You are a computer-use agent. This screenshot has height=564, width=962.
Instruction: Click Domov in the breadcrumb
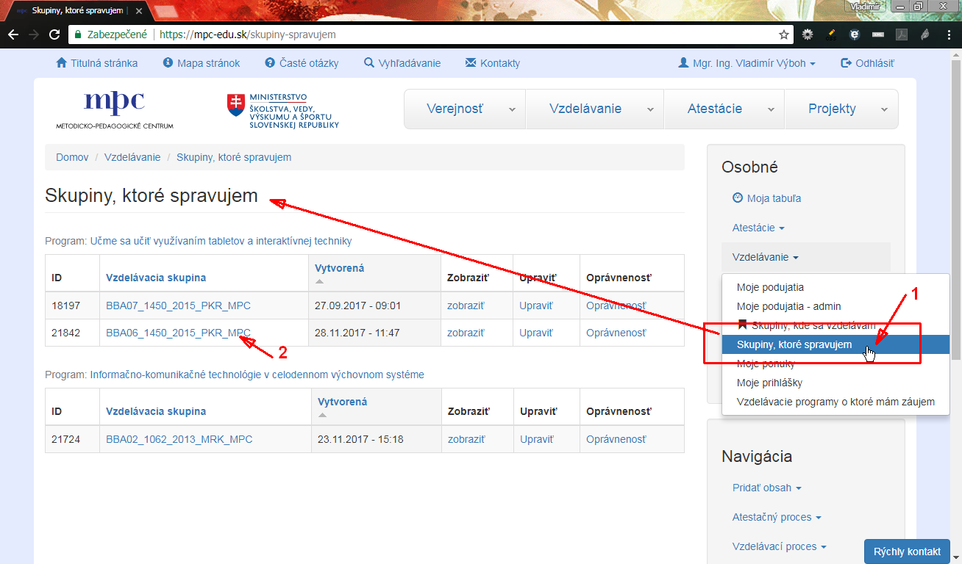(72, 157)
